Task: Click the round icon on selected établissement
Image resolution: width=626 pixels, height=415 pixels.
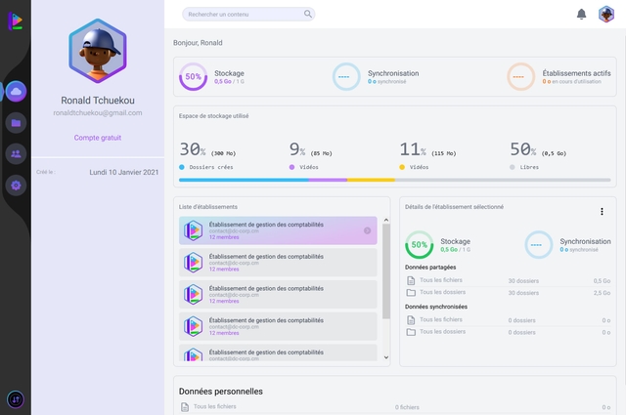Action: pyautogui.click(x=367, y=231)
